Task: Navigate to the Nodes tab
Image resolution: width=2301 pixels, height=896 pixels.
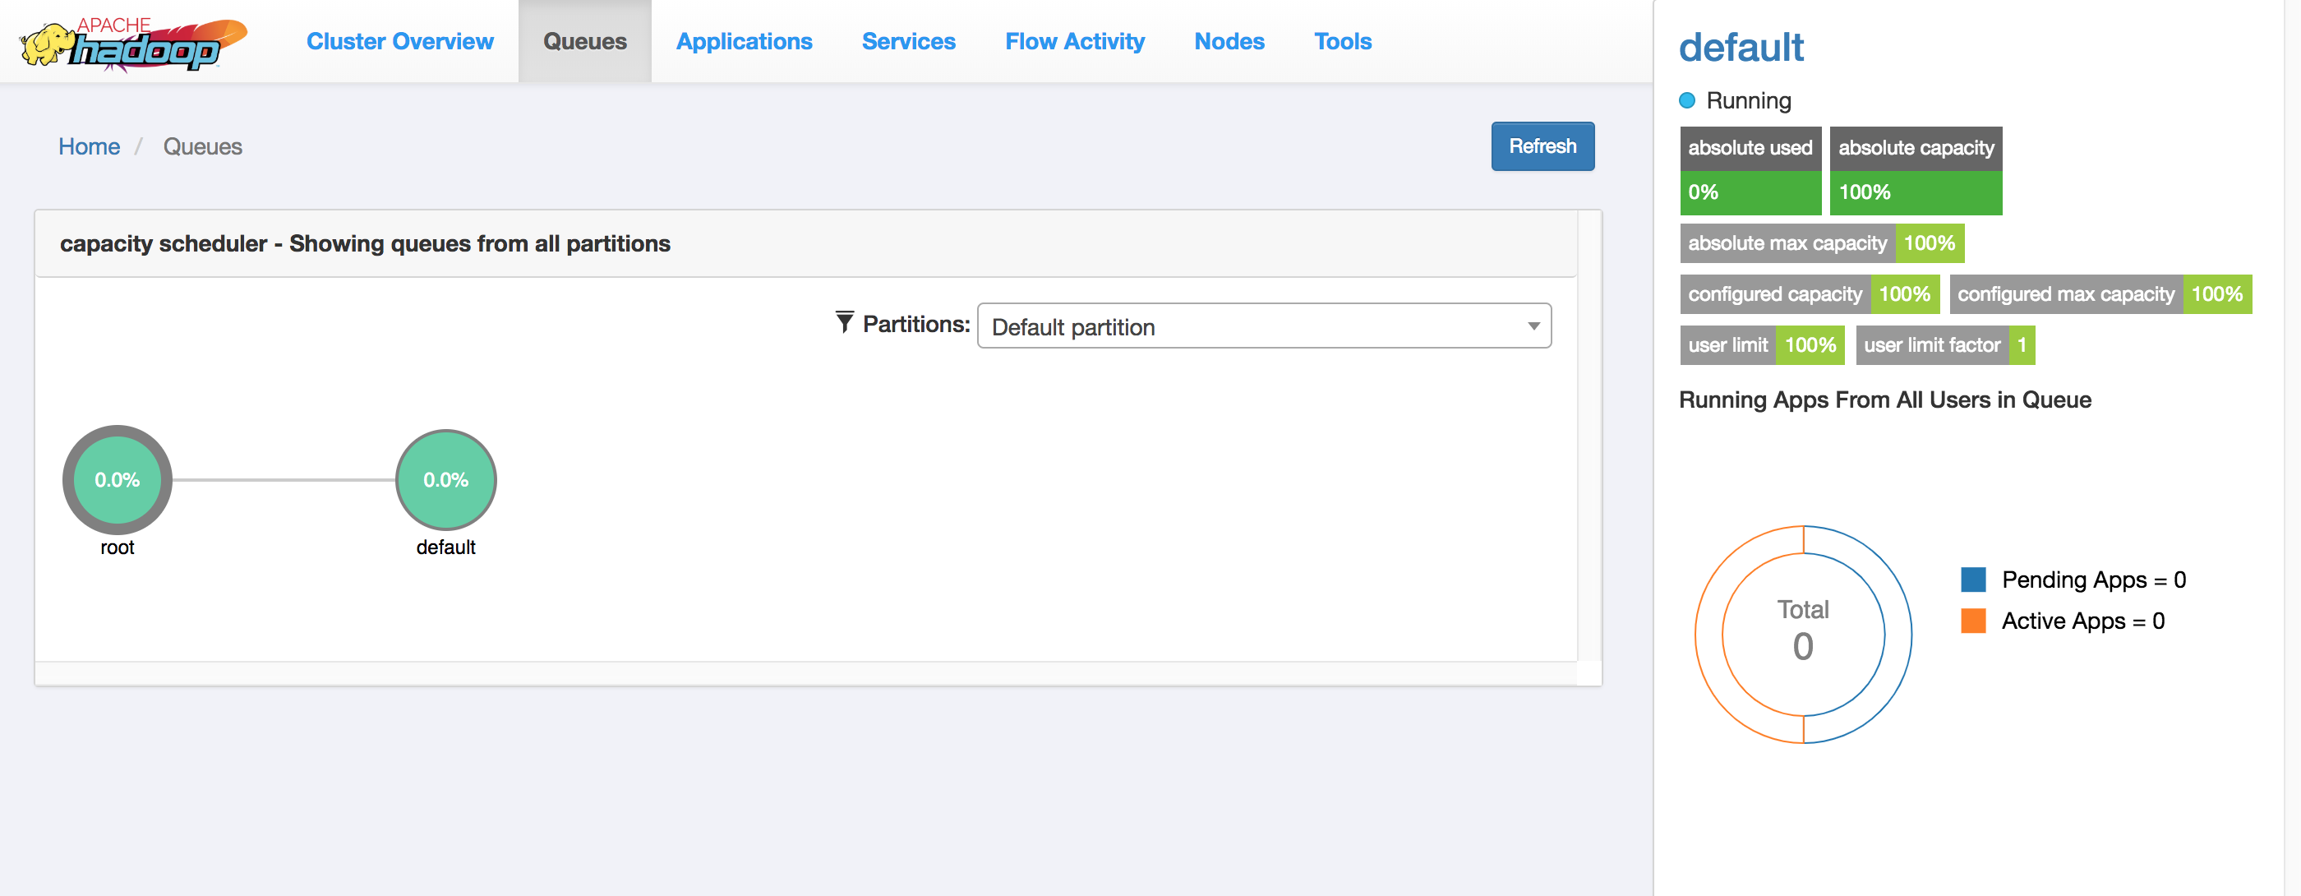Action: [x=1229, y=42]
